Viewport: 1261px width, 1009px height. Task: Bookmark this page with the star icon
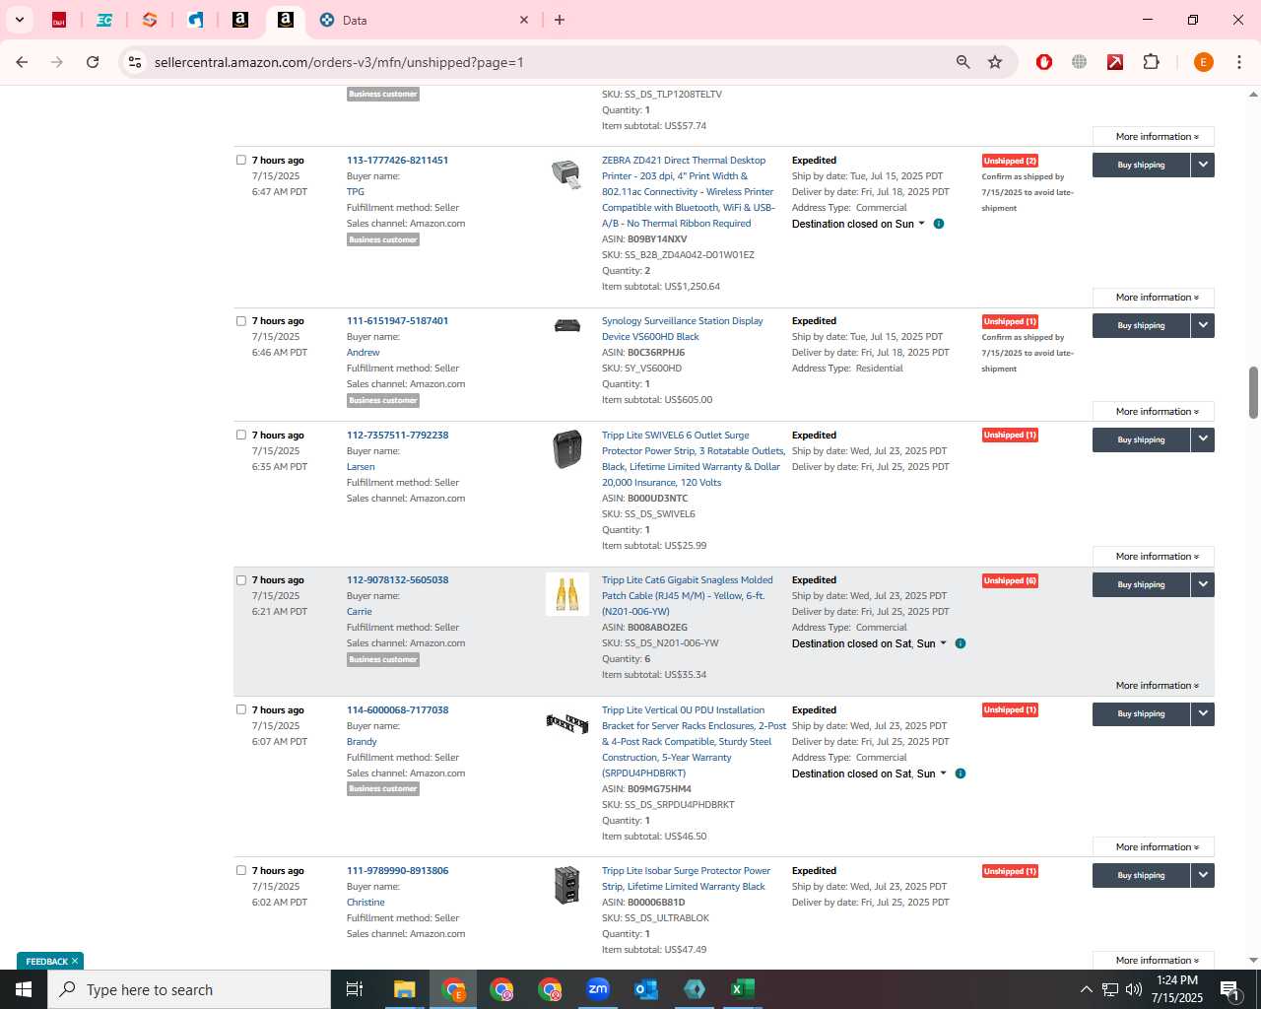tap(995, 62)
